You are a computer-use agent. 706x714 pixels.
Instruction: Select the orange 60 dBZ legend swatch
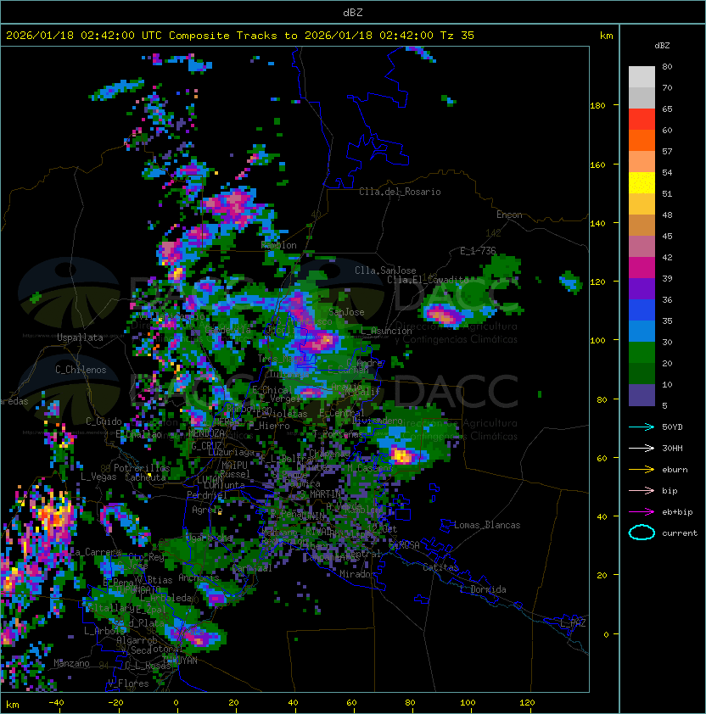(642, 140)
